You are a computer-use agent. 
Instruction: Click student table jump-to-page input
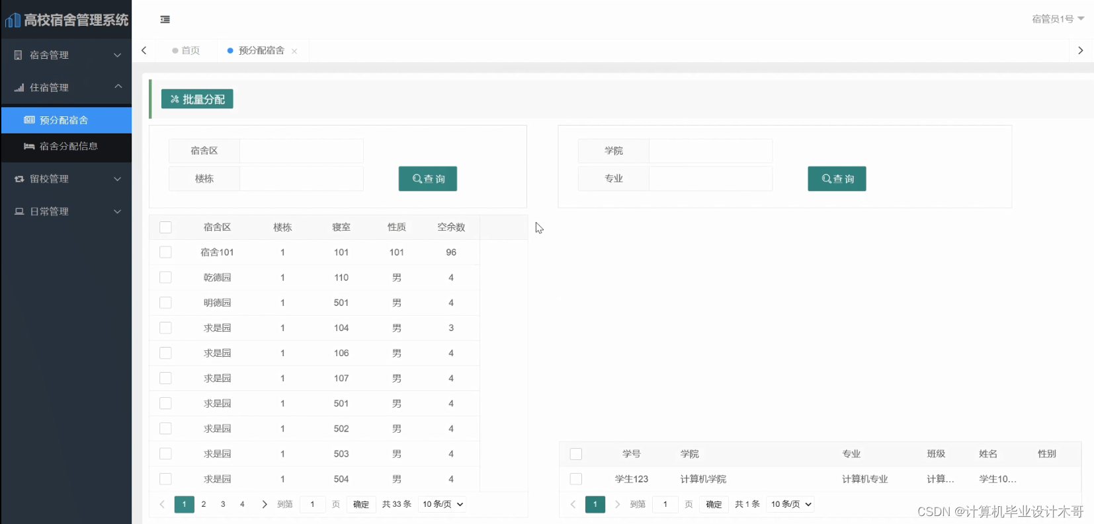point(665,504)
